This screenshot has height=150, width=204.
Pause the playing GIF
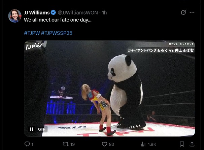coord(32,129)
